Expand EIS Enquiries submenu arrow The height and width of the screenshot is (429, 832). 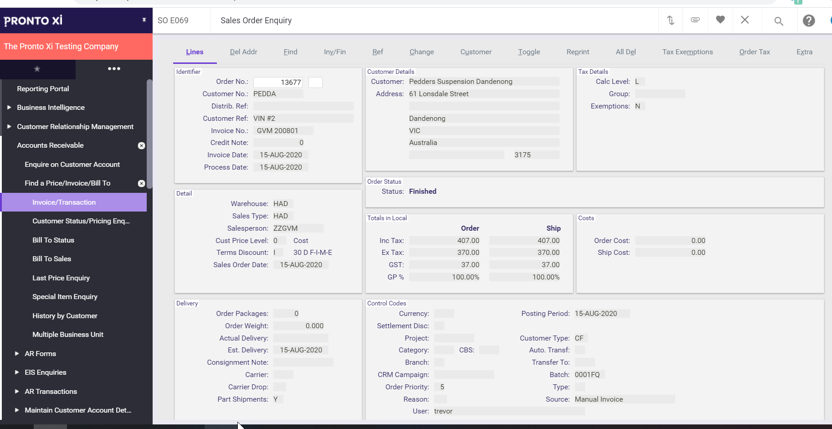[x=17, y=372]
